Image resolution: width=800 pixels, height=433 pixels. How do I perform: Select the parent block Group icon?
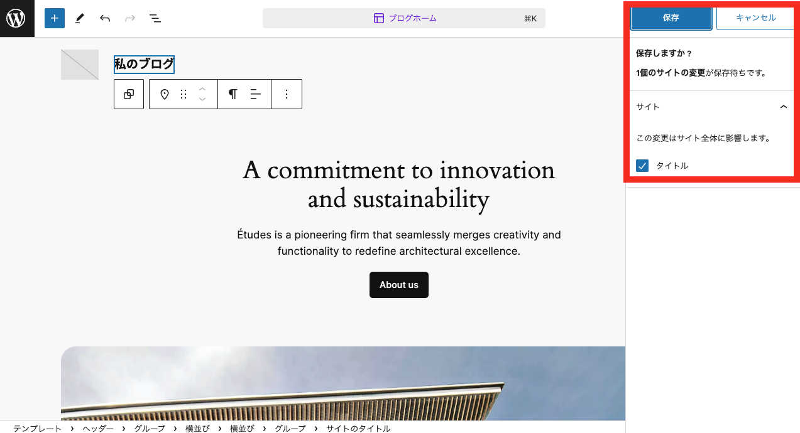click(x=129, y=94)
